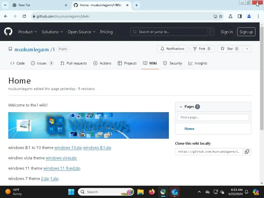Open the Pull requests tab
The width and height of the screenshot is (264, 198).
pos(73,63)
